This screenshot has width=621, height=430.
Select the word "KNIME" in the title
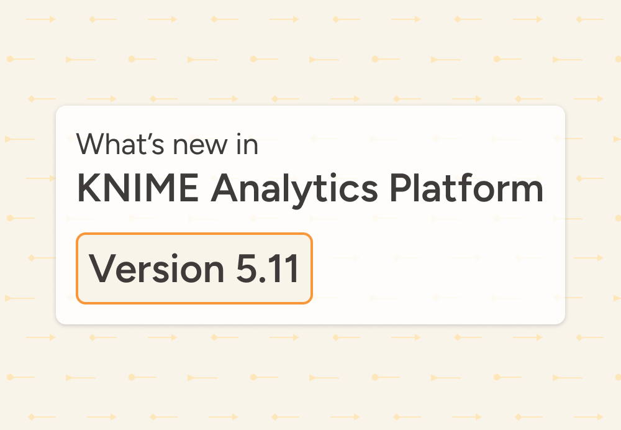pyautogui.click(x=138, y=189)
